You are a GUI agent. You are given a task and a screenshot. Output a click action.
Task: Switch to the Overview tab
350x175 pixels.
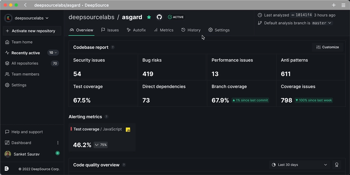(81, 30)
